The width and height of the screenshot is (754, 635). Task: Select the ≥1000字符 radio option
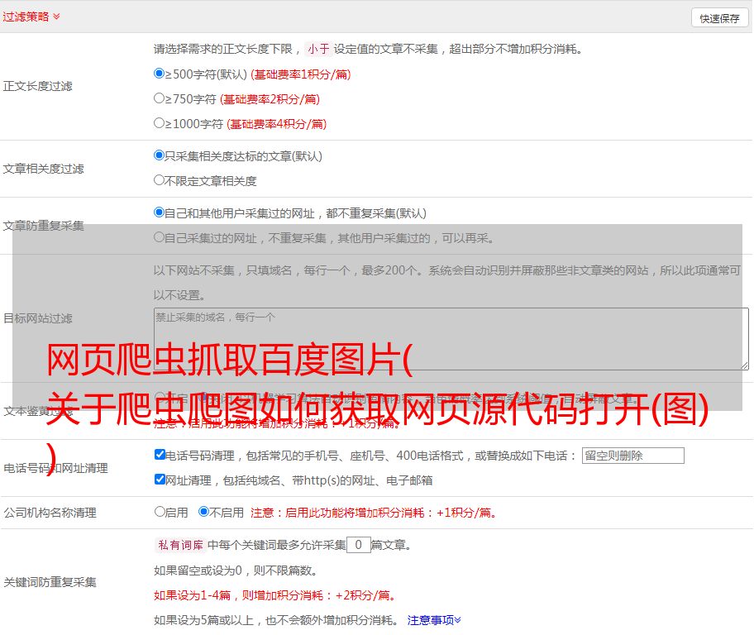coord(159,122)
